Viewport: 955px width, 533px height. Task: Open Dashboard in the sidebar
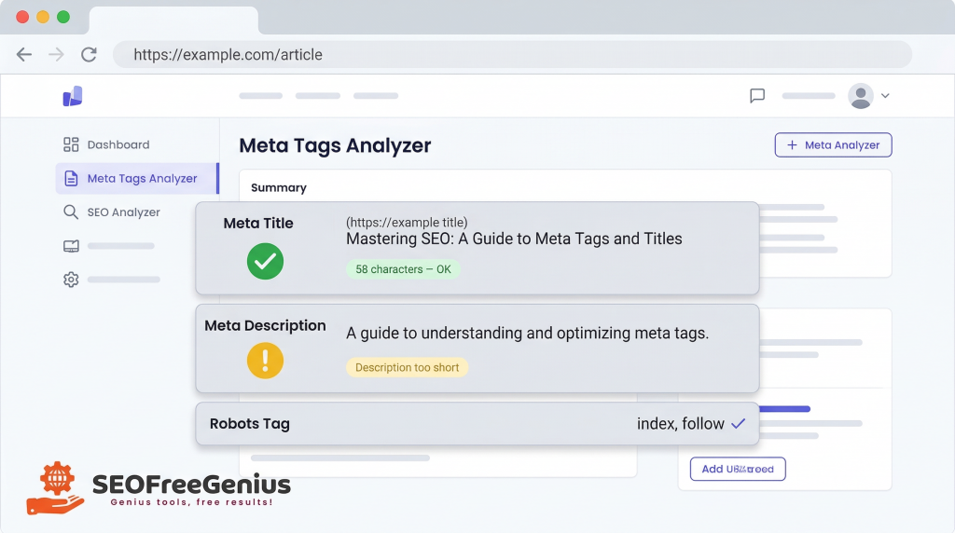coord(118,144)
